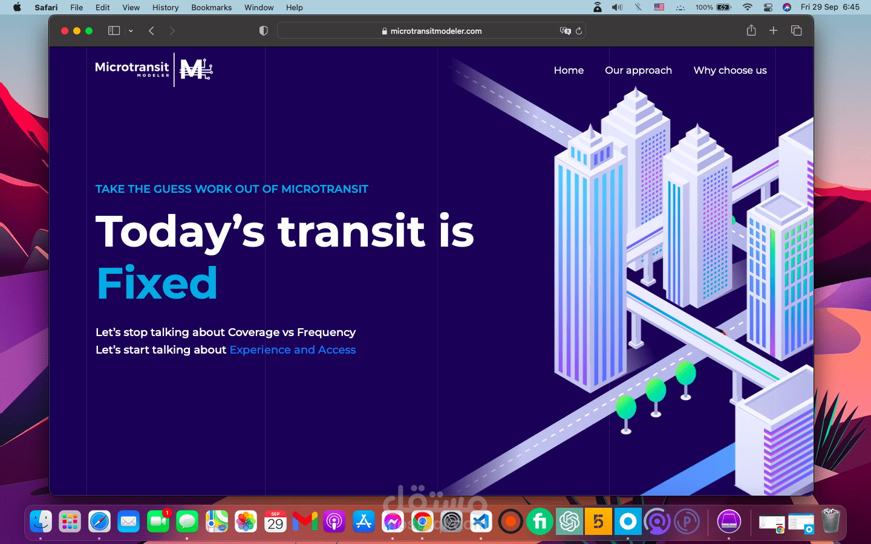
Task: Open the sidebar options chevron dropdown
Action: coord(131,30)
